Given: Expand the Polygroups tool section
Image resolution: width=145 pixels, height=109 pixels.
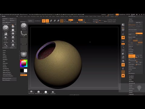Looking at the screenshot, I should (x=131, y=94).
